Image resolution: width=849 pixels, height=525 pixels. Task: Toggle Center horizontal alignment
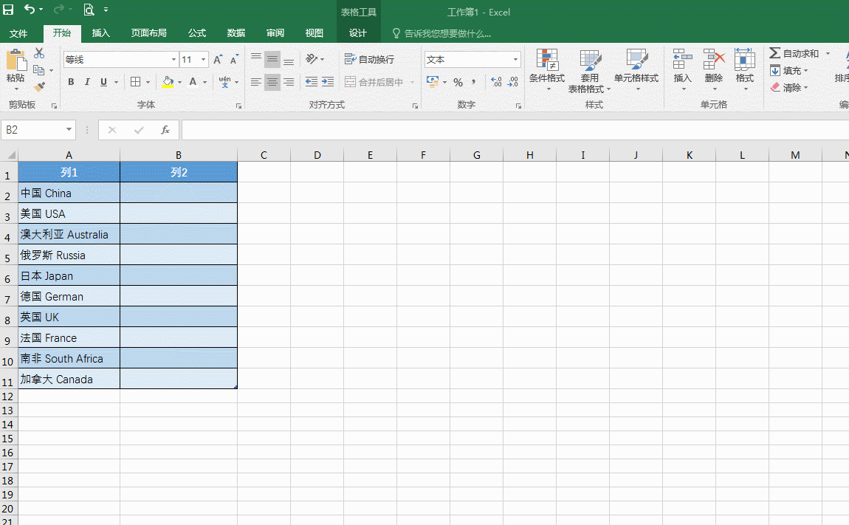(x=272, y=82)
